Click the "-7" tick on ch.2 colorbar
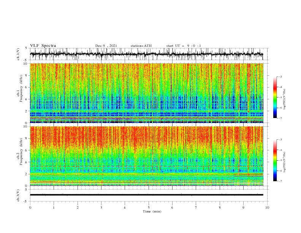The height and width of the screenshot is (233, 301). click(x=280, y=181)
